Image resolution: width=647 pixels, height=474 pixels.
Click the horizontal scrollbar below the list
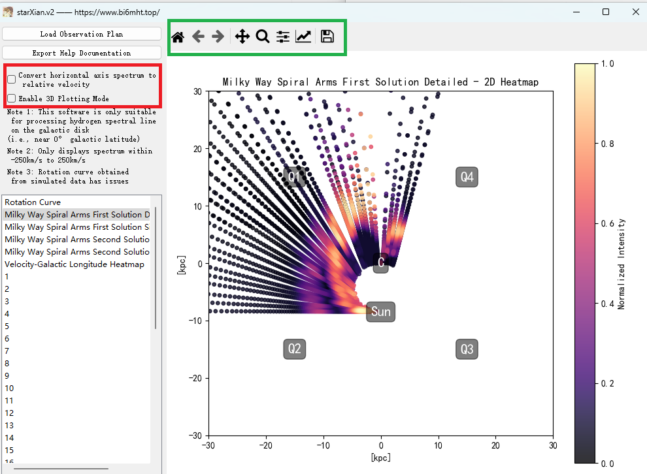coord(61,467)
